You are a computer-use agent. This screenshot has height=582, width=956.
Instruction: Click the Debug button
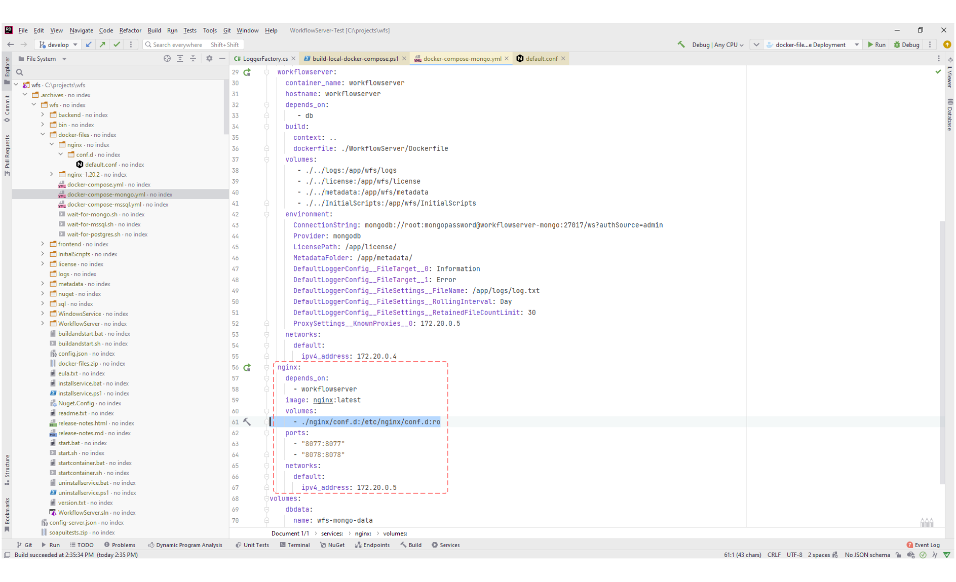click(x=906, y=45)
